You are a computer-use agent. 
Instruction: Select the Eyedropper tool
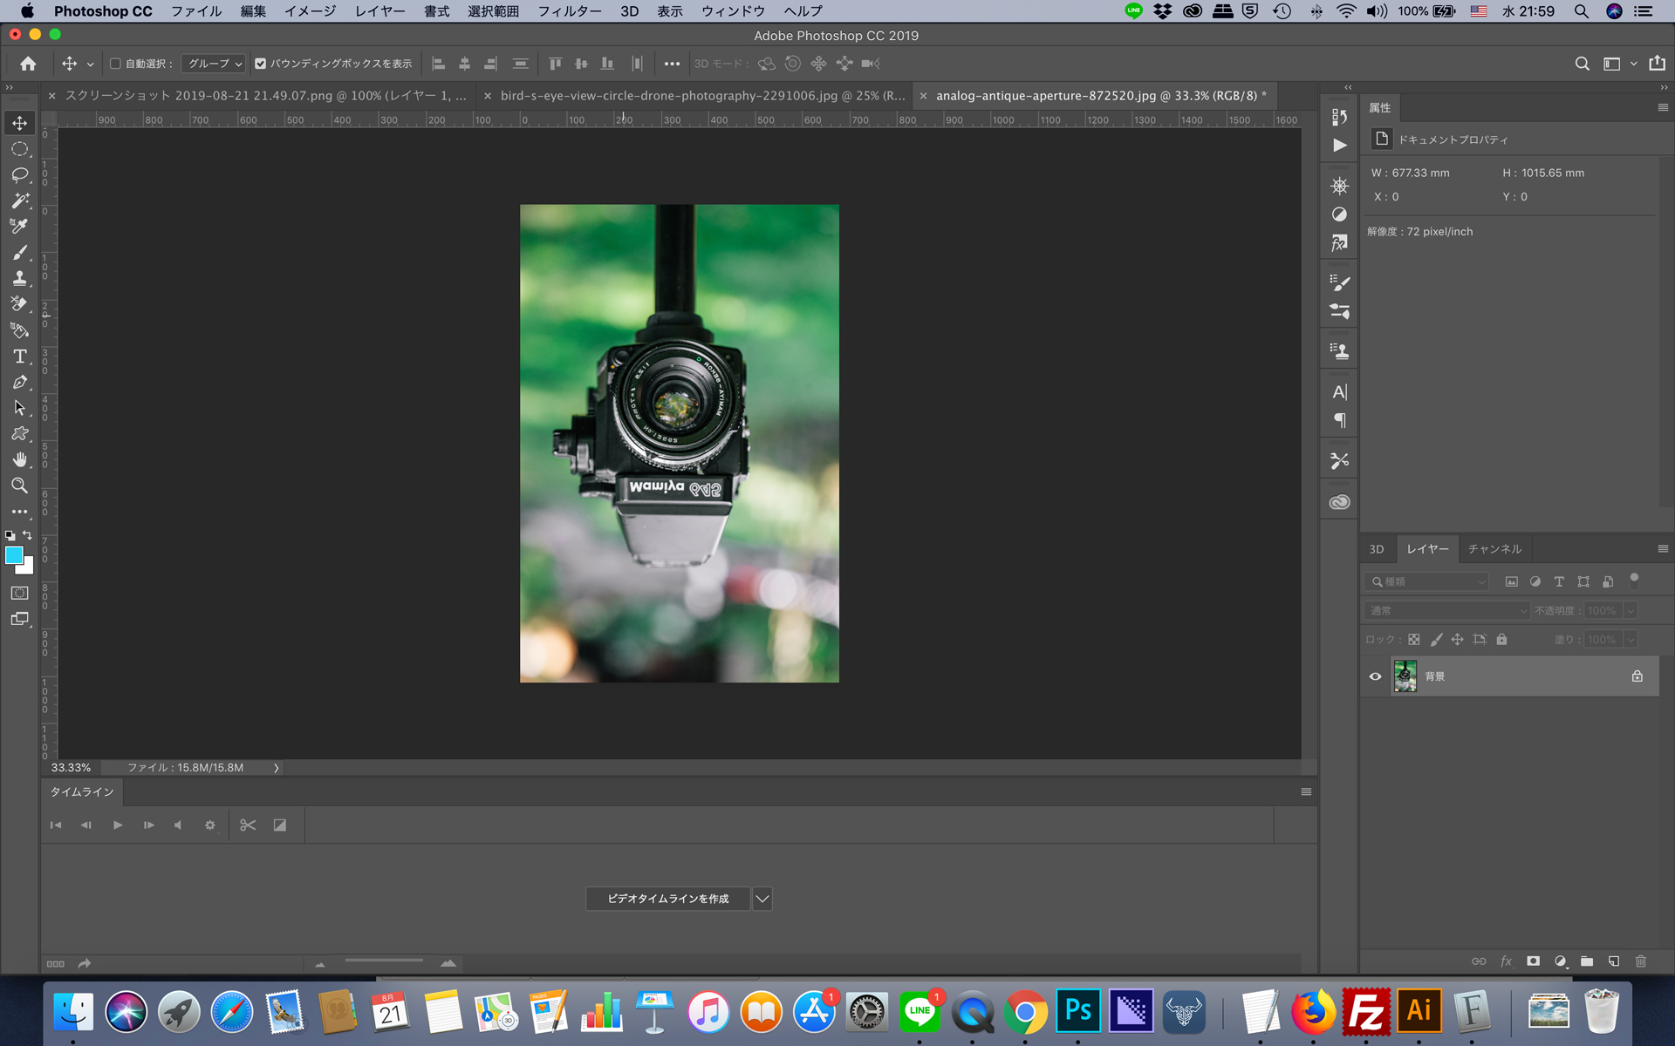click(x=19, y=227)
